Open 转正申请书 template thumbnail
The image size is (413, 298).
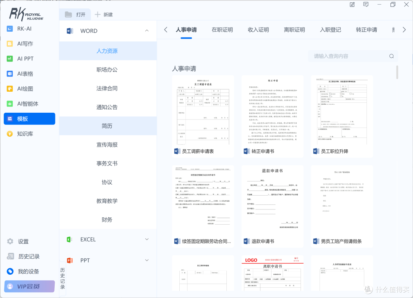tap(272, 110)
